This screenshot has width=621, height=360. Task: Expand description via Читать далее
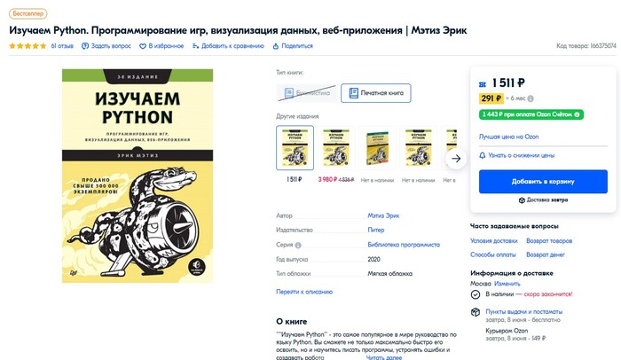pyautogui.click(x=384, y=357)
